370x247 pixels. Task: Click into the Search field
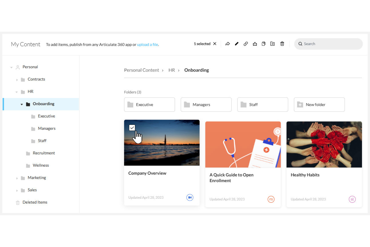coord(328,44)
